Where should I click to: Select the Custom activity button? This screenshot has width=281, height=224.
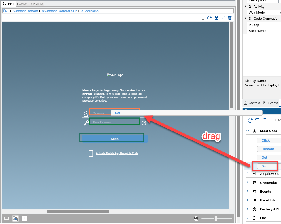[x=269, y=149]
